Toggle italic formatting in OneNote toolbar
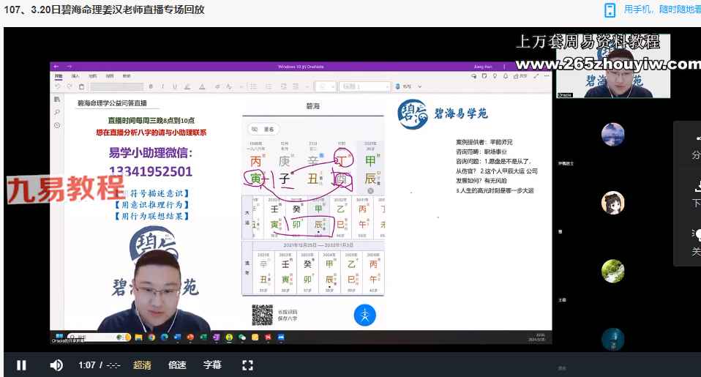 click(x=162, y=86)
